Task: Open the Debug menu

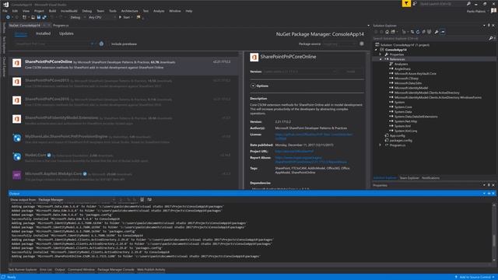Action: [x=86, y=11]
